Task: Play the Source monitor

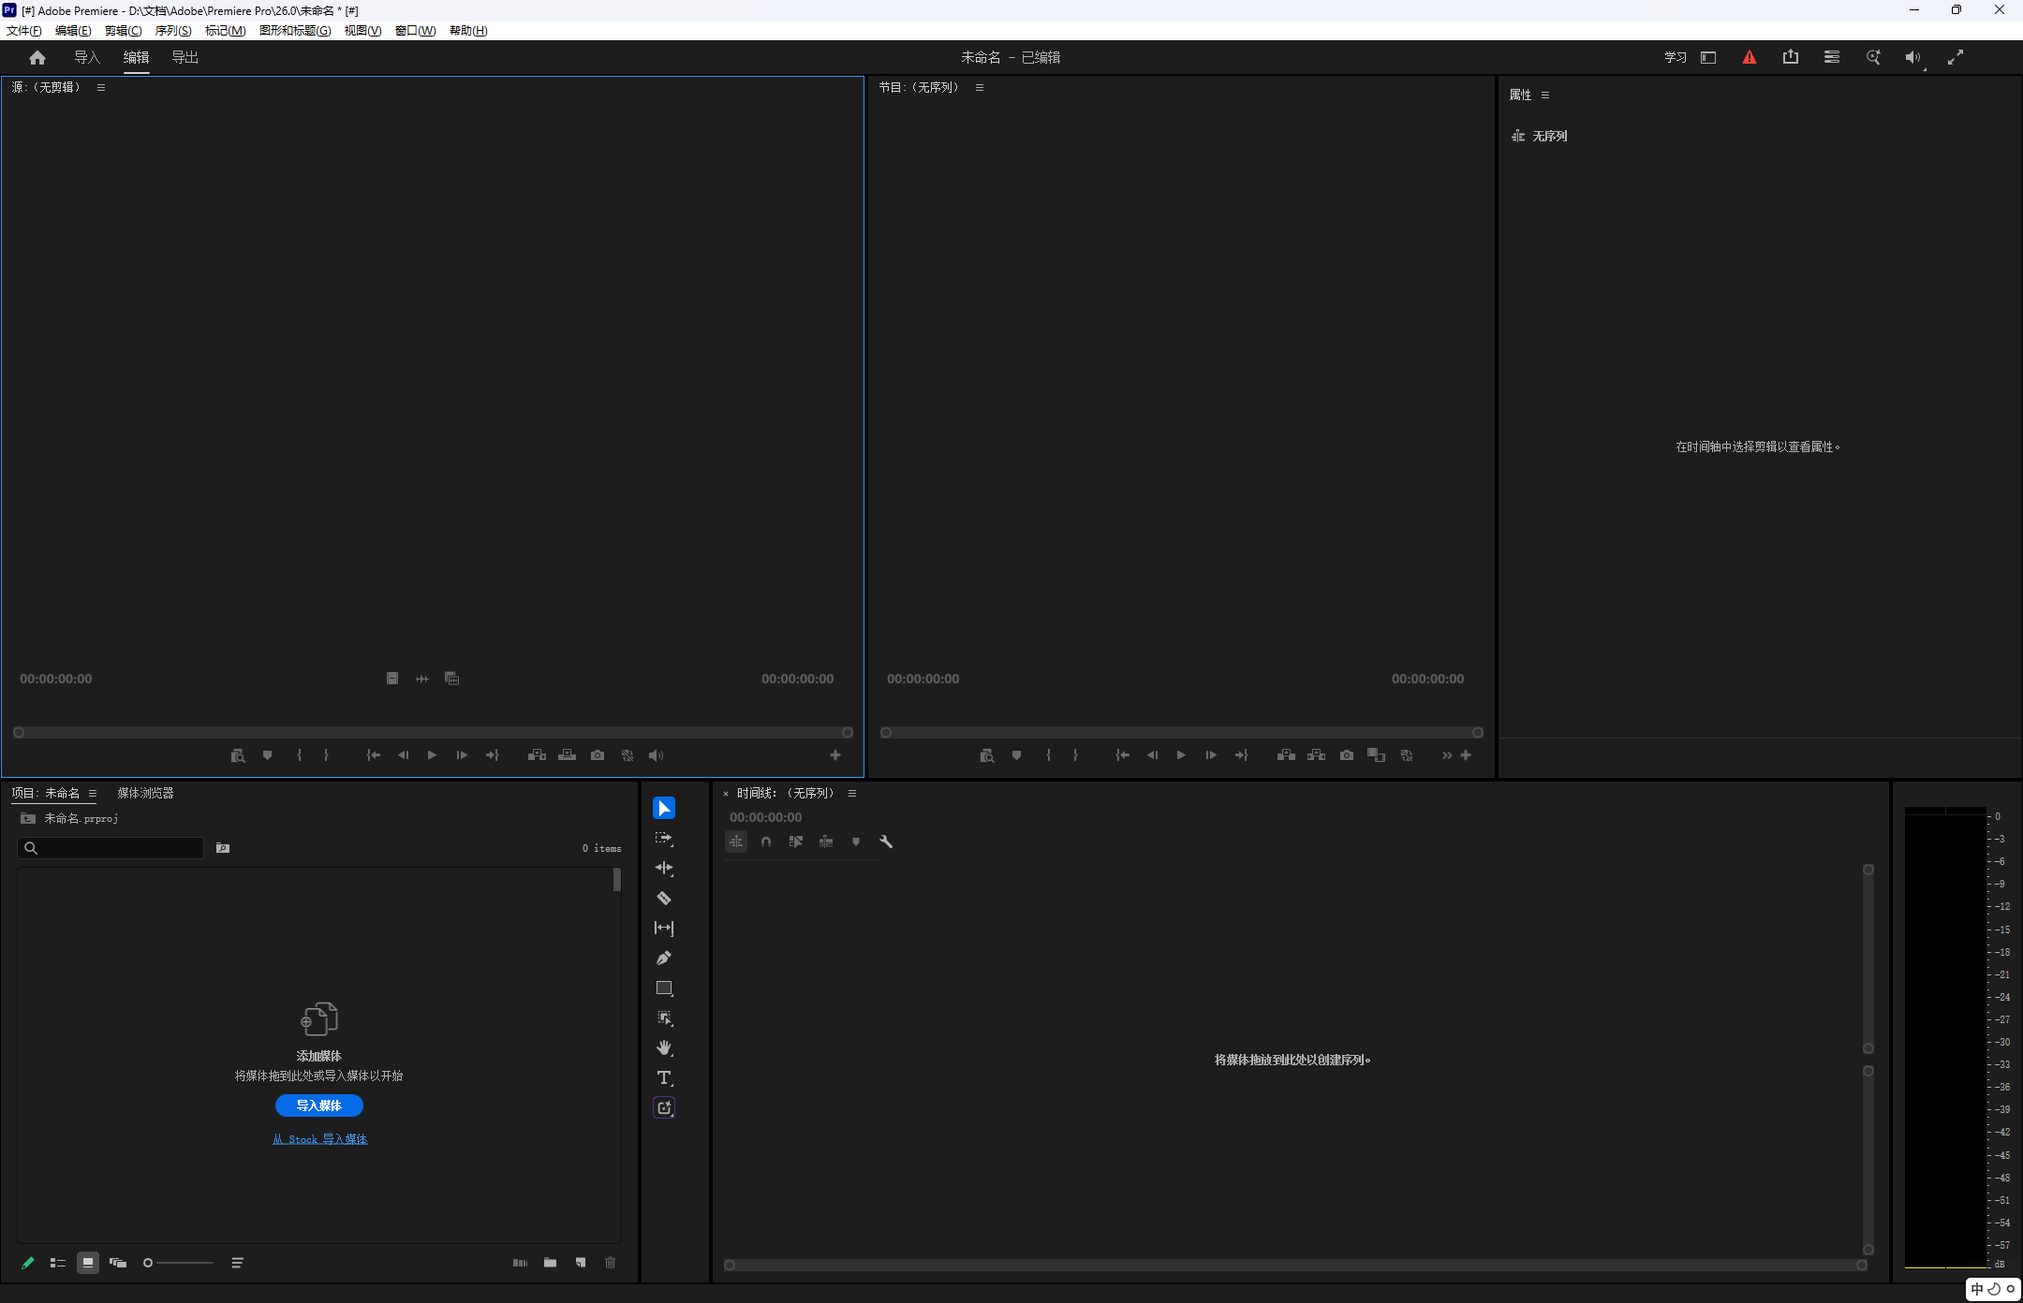Action: [432, 755]
